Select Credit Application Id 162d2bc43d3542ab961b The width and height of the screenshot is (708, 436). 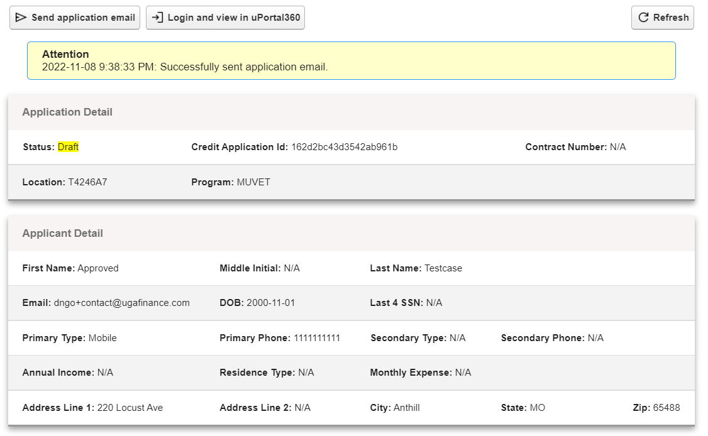[344, 147]
